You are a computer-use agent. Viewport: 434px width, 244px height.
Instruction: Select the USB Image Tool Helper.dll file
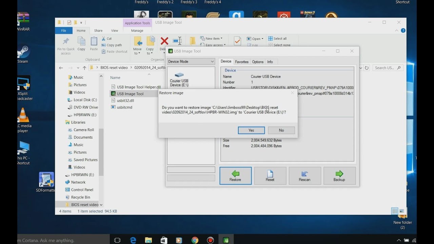click(x=136, y=87)
